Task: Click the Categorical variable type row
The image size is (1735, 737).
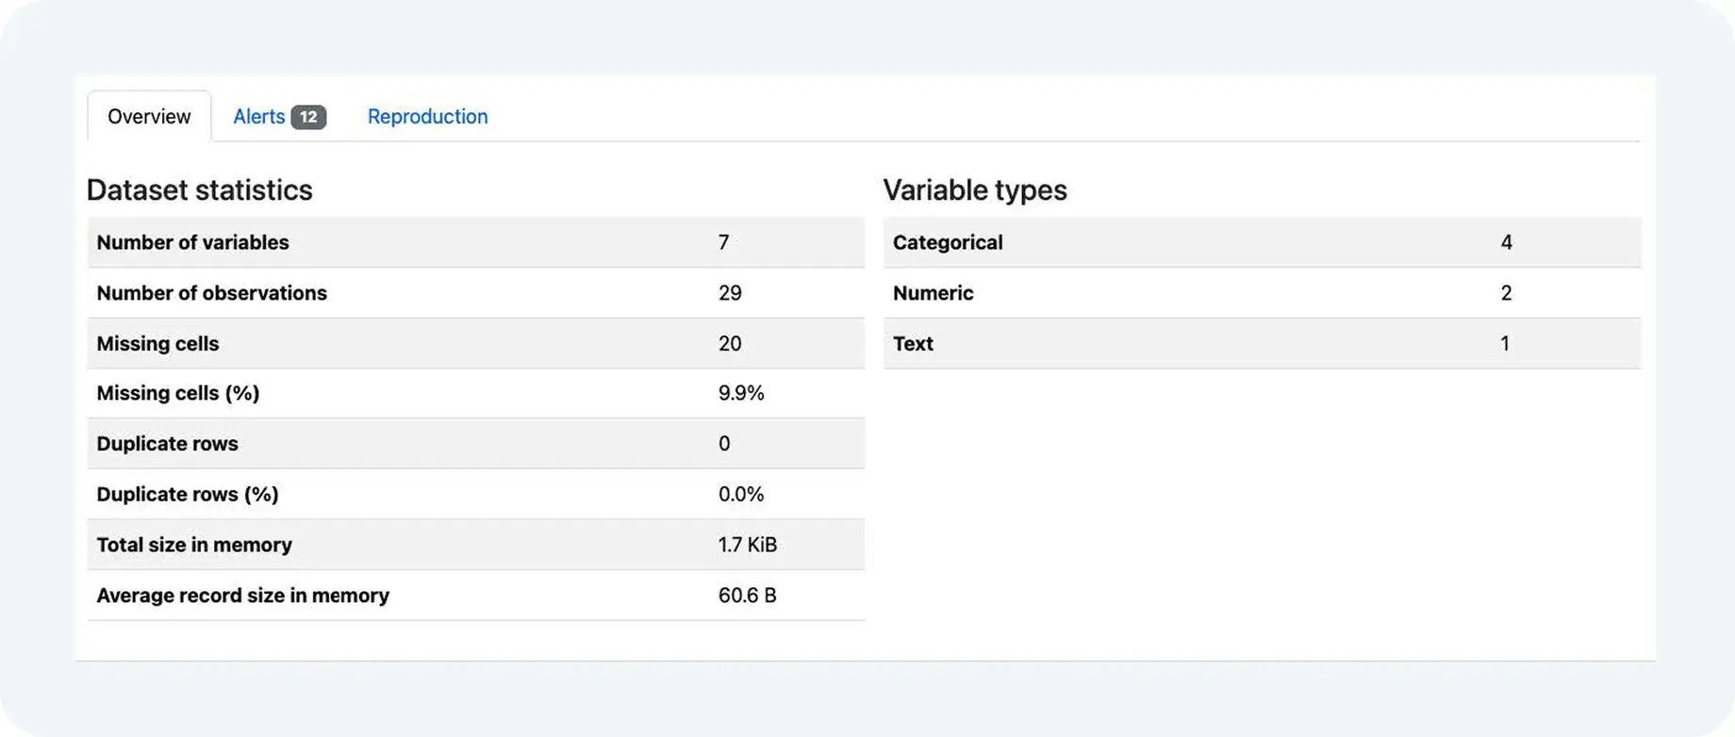Action: (x=948, y=242)
